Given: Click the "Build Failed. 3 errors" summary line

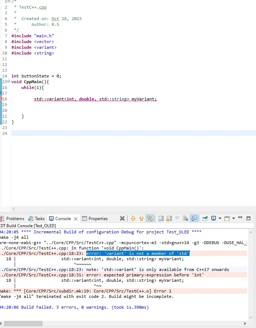Looking at the screenshot, I should [x=74, y=307].
